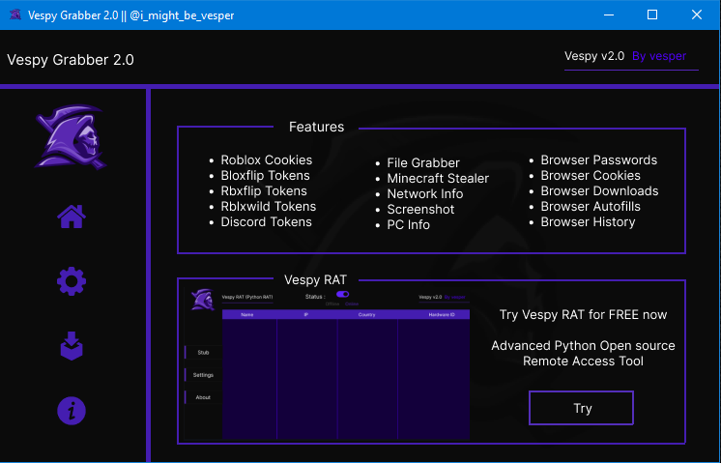Open the box-with-down-arrow sidebar icon

click(72, 346)
